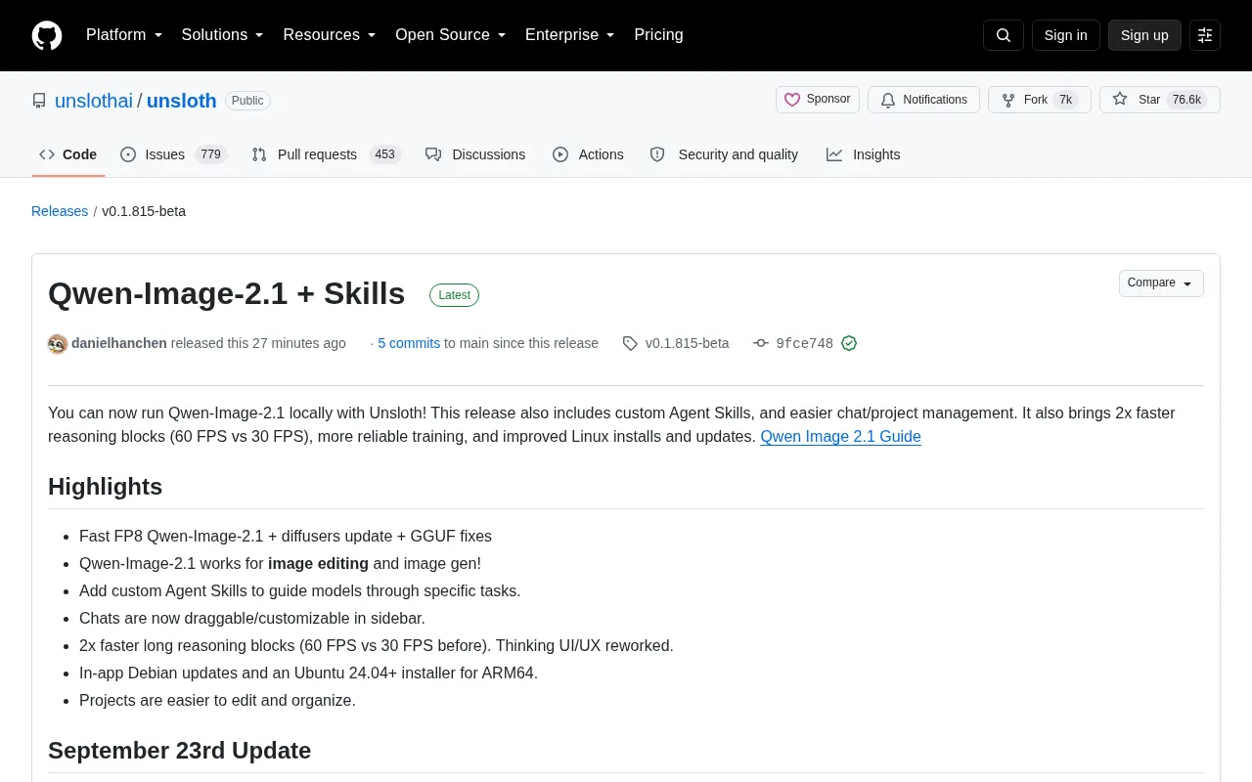The image size is (1252, 782).
Task: Click the Qwen-Image-2.1 + Skills heading
Action: tap(226, 293)
